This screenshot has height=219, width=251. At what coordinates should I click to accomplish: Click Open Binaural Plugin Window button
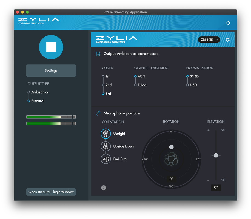tap(51, 192)
